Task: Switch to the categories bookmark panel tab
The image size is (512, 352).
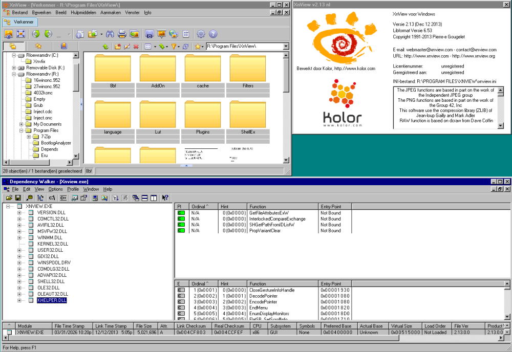Action: pyautogui.click(x=63, y=47)
